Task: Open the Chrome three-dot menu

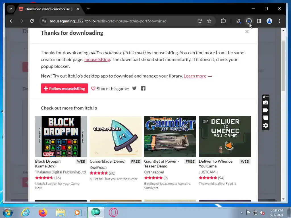Action: click(x=280, y=21)
